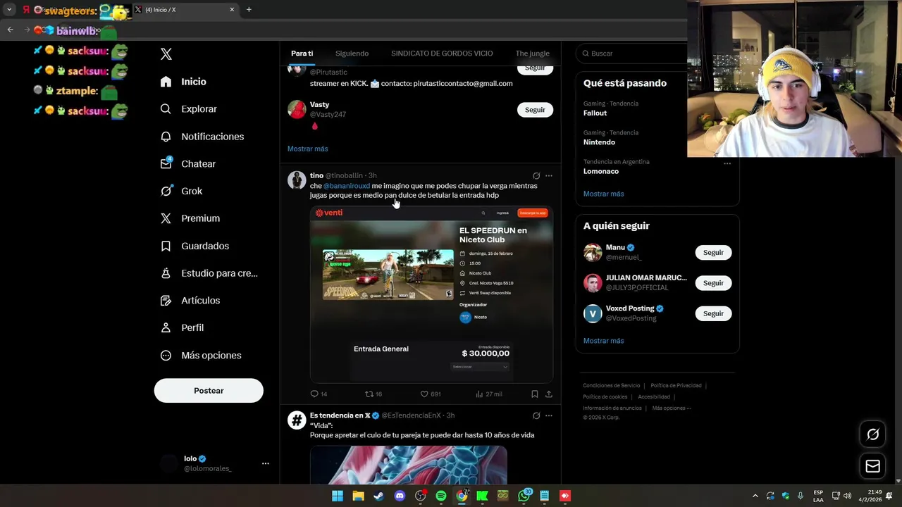Open tino's profile avatar
Image resolution: width=902 pixels, height=507 pixels.
(x=297, y=180)
